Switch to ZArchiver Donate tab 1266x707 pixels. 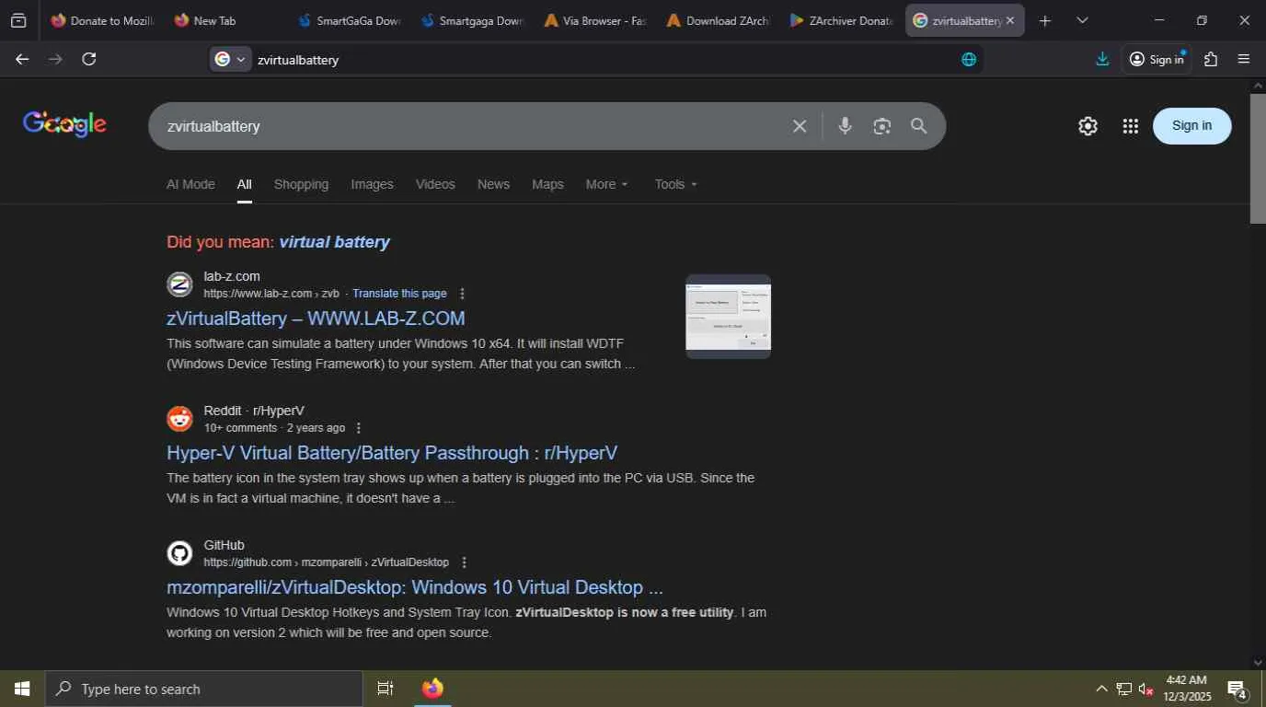(x=842, y=20)
